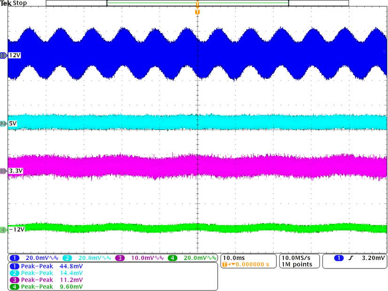Click the cyan channel 2 ground marker
The height and width of the screenshot is (291, 388).
4,123
